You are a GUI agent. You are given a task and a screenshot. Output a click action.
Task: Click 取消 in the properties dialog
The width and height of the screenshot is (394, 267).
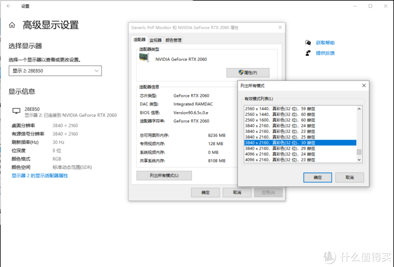click(x=237, y=193)
